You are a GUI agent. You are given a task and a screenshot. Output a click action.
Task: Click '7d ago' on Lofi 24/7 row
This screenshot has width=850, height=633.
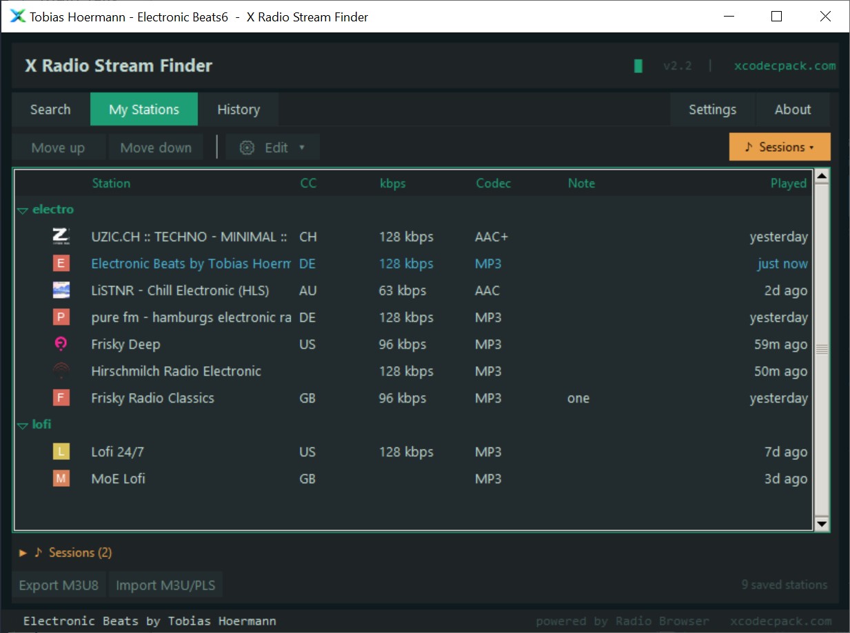point(786,452)
